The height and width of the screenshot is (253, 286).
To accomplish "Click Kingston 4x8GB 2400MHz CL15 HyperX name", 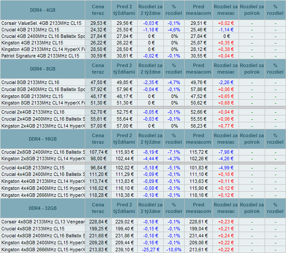I will coord(43,243).
